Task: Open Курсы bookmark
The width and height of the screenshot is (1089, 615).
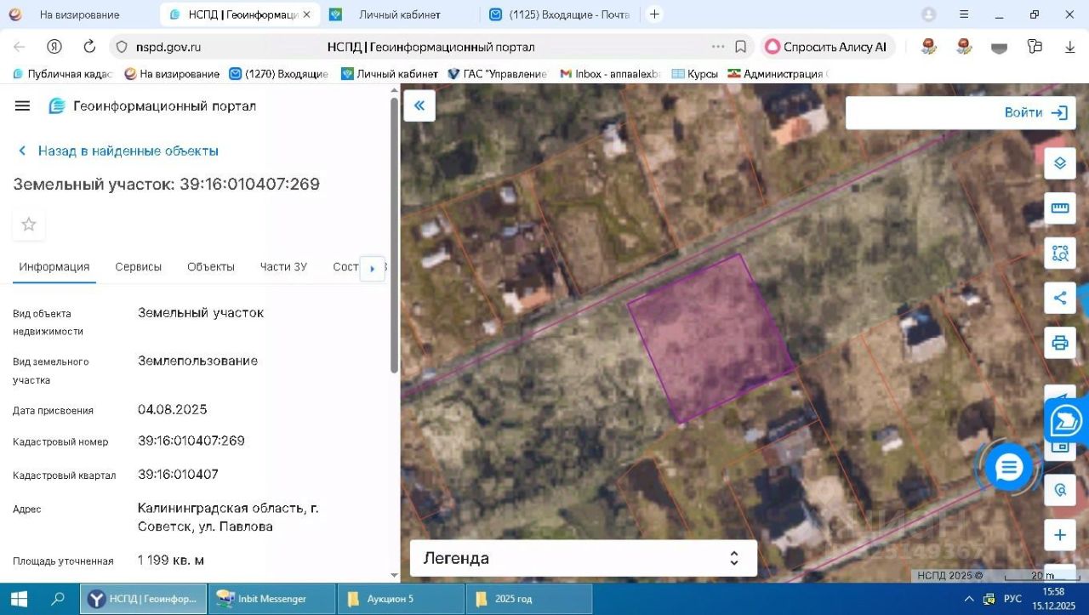Action: (x=695, y=74)
